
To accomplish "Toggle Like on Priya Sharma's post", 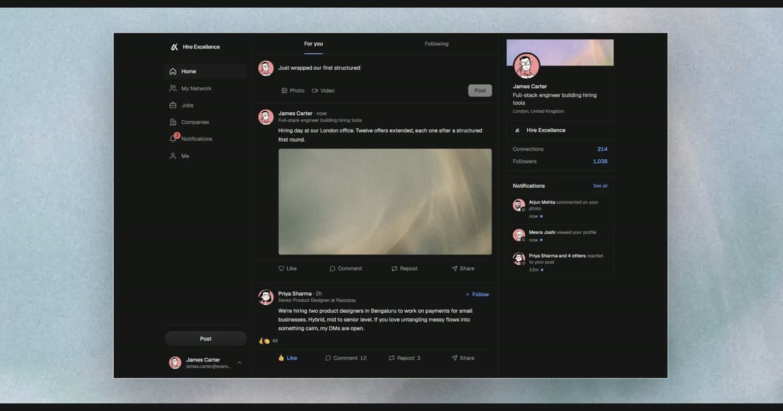I will point(288,358).
